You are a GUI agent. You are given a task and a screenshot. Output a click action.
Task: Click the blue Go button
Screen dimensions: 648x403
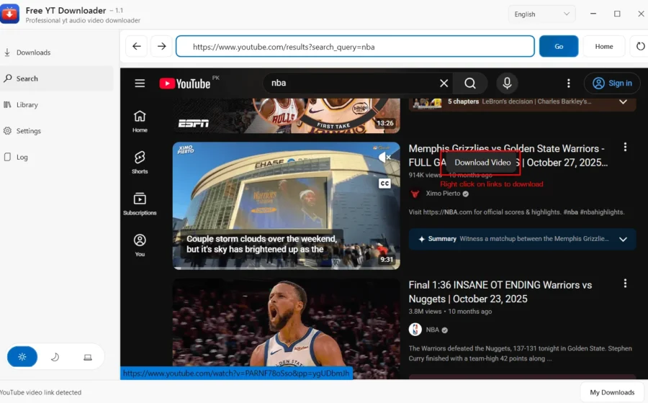(559, 46)
